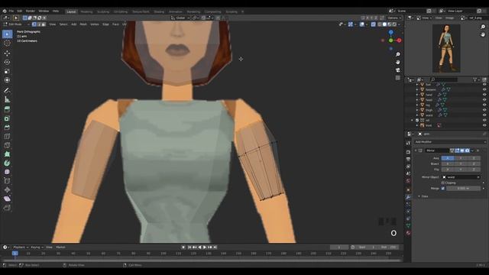
Task: Open the Material properties tab icon
Action: 408,233
